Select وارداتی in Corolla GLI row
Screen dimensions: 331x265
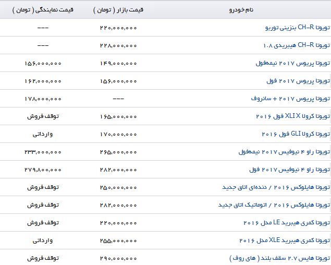43,135
